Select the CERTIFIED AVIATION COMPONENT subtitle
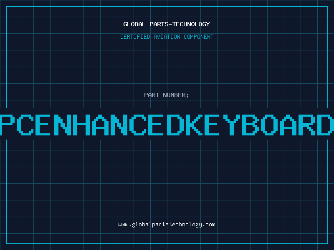 point(167,37)
